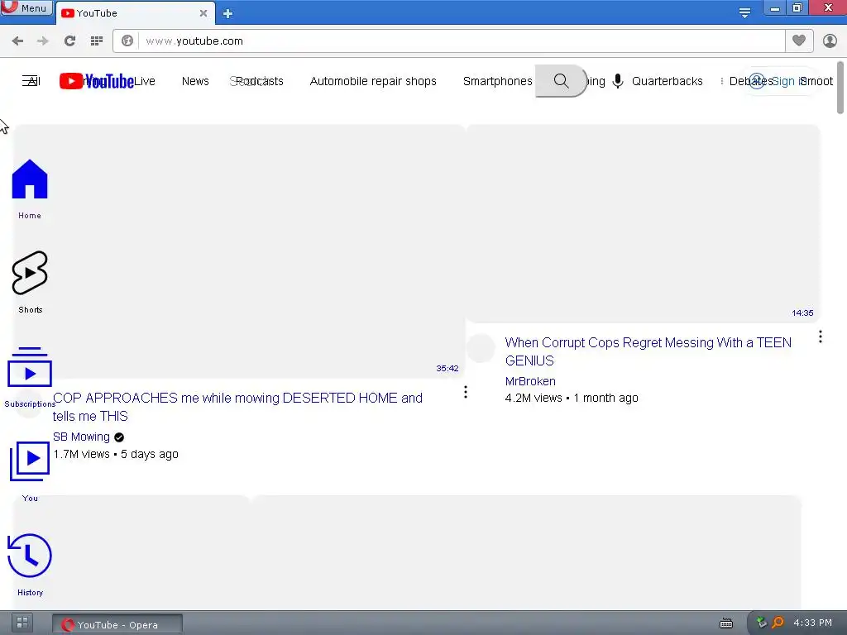Open Shorts in sidebar

pos(30,283)
